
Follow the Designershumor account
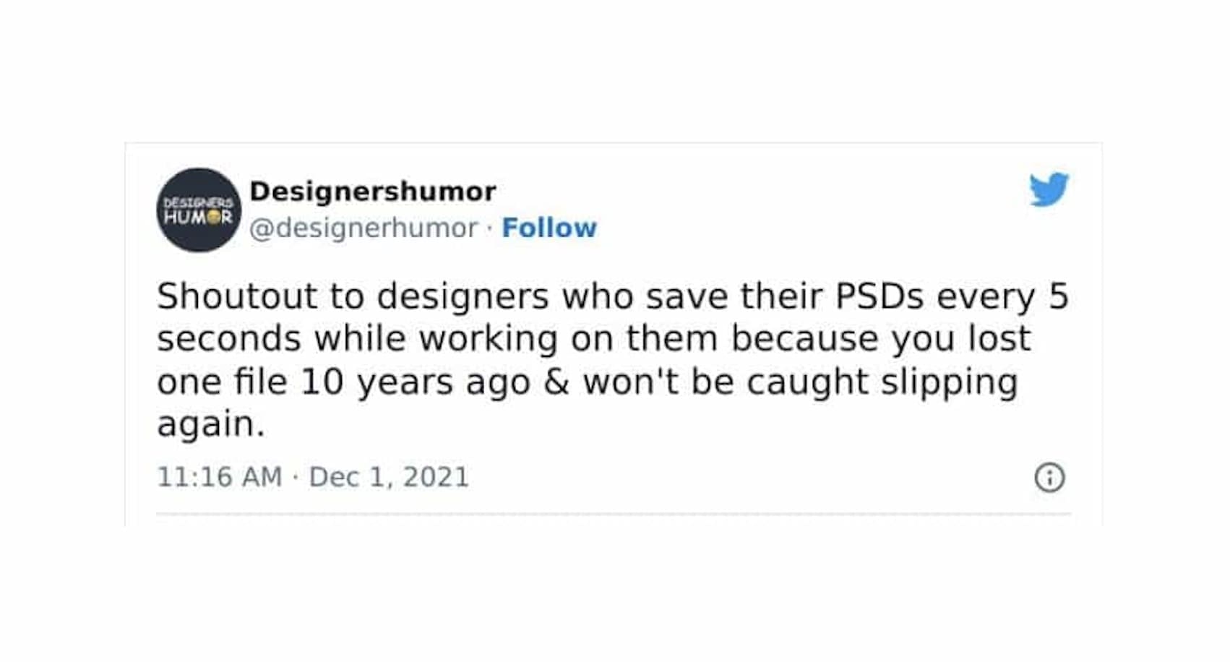click(549, 228)
